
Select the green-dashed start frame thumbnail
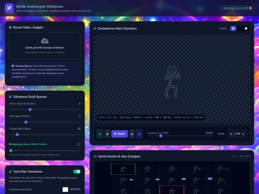click(x=123, y=169)
